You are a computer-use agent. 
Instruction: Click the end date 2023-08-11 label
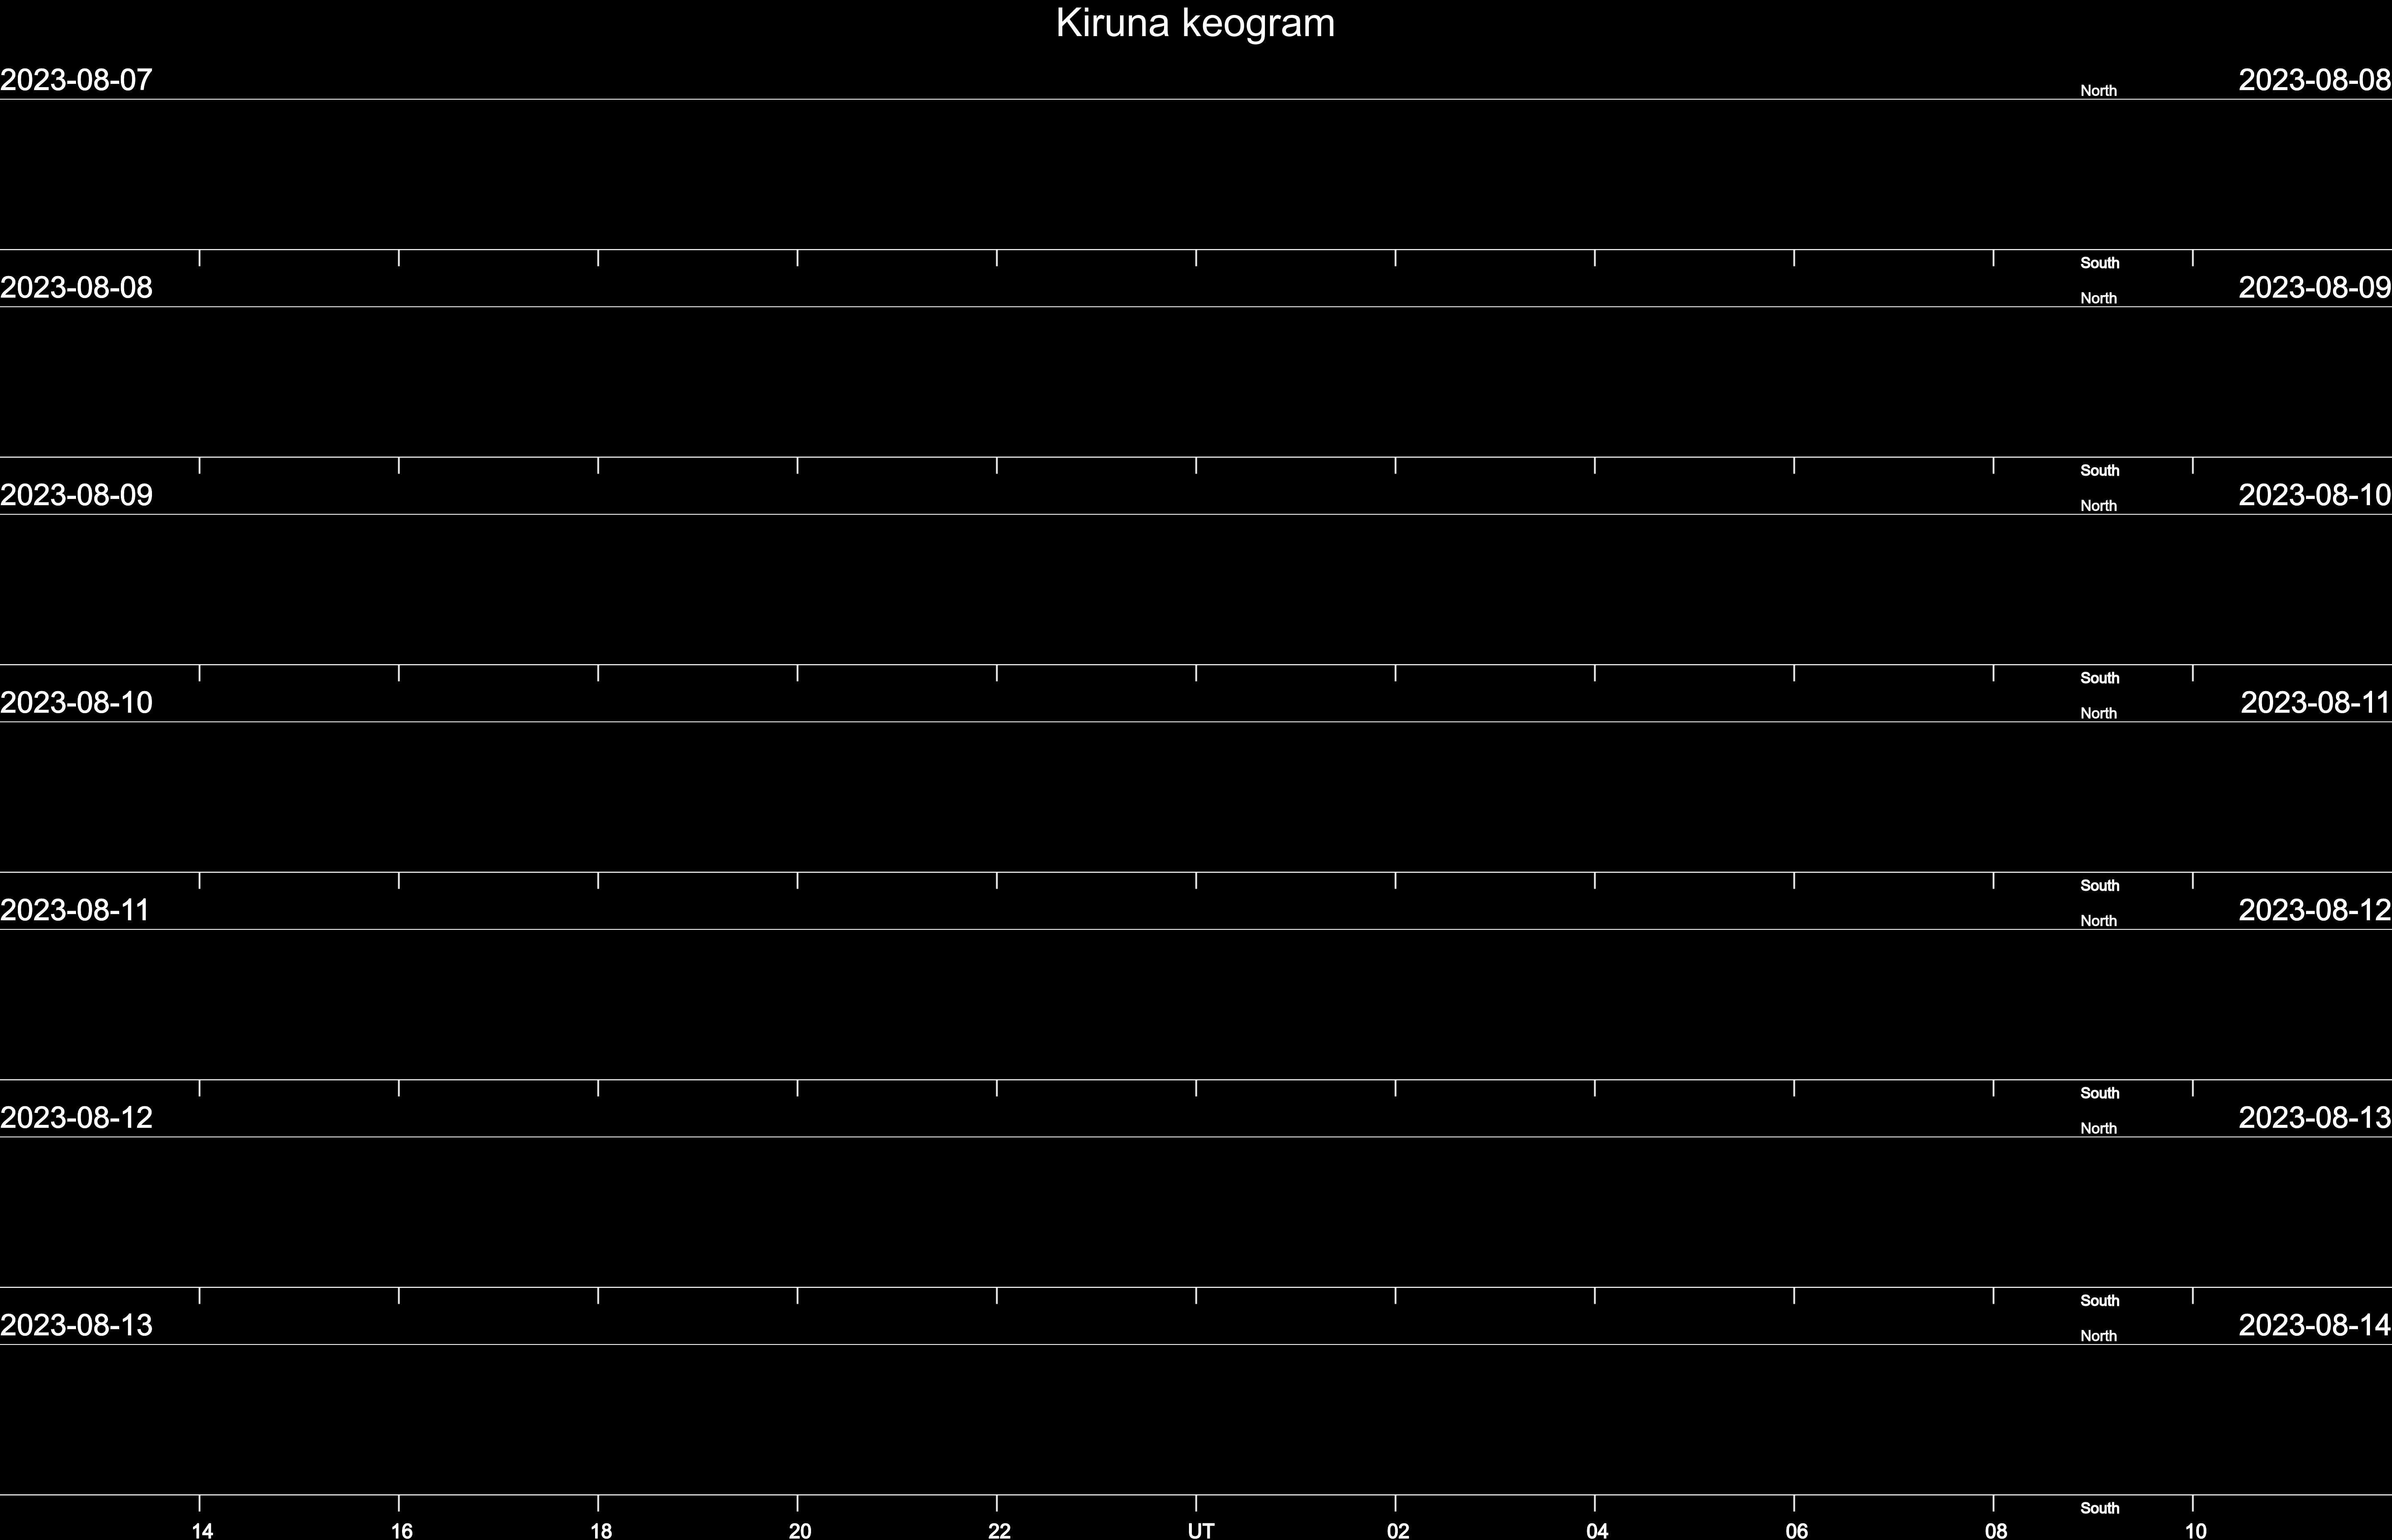pyautogui.click(x=2316, y=703)
